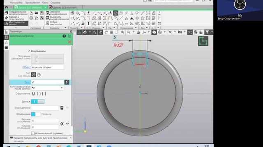Expand the Геометрия toolbar group
The image size is (263, 147).
pos(82,28)
